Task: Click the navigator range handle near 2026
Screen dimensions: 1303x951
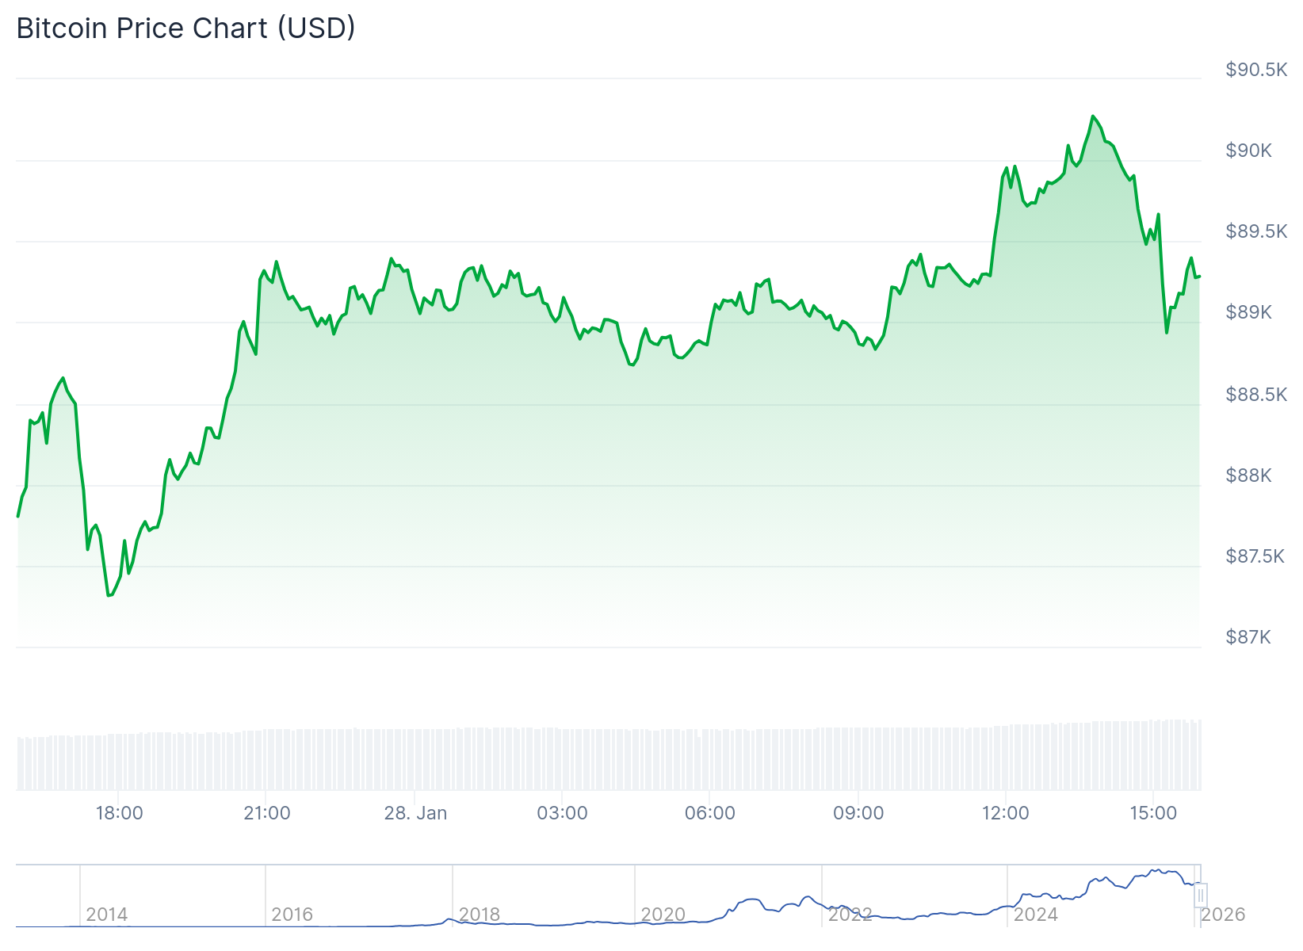Action: point(1201,896)
